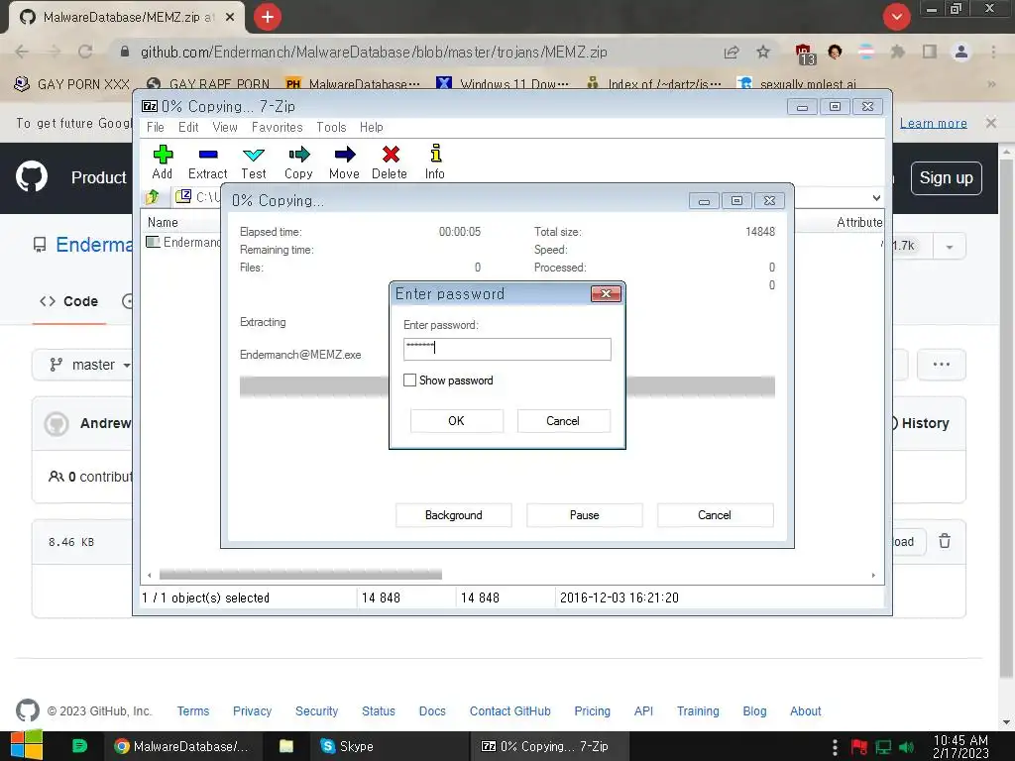Enable the Show password checkbox

tap(409, 380)
